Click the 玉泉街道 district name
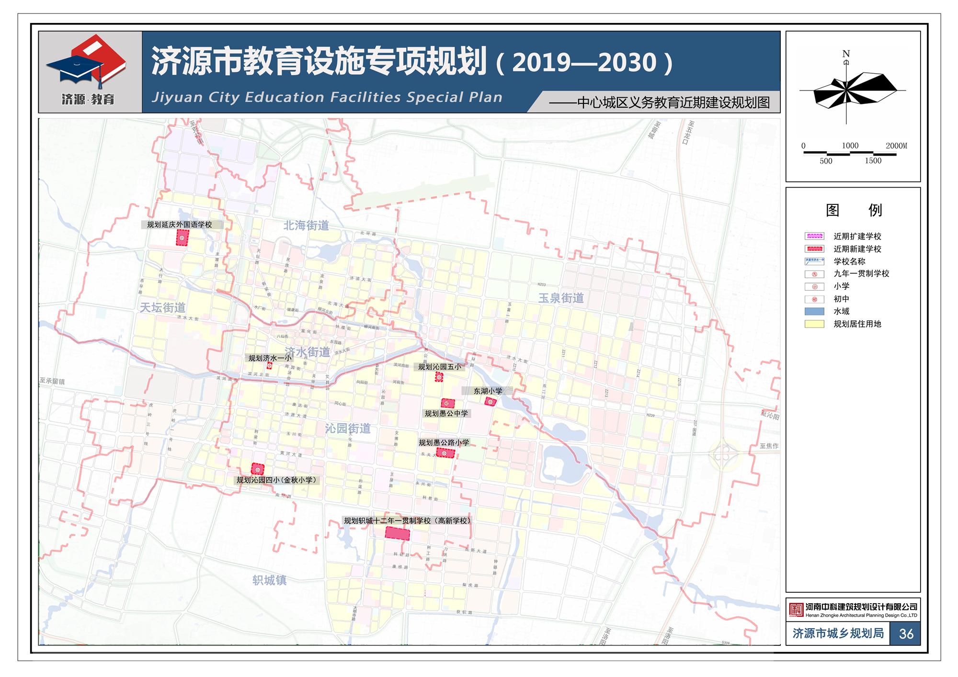This screenshot has height=677, width=958. [x=561, y=298]
